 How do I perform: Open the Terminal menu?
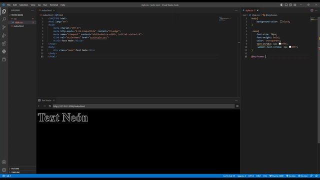54,5
